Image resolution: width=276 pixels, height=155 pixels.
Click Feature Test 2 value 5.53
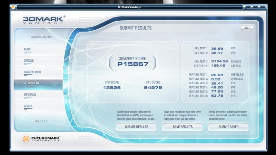(216, 79)
